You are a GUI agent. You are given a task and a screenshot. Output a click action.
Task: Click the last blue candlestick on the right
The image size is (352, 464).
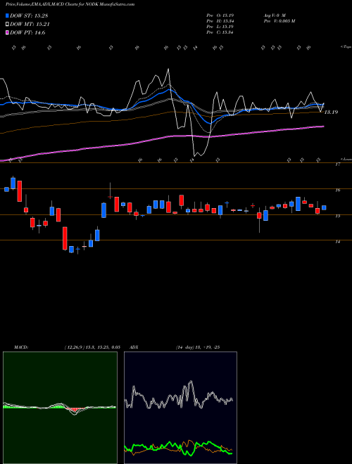click(324, 207)
